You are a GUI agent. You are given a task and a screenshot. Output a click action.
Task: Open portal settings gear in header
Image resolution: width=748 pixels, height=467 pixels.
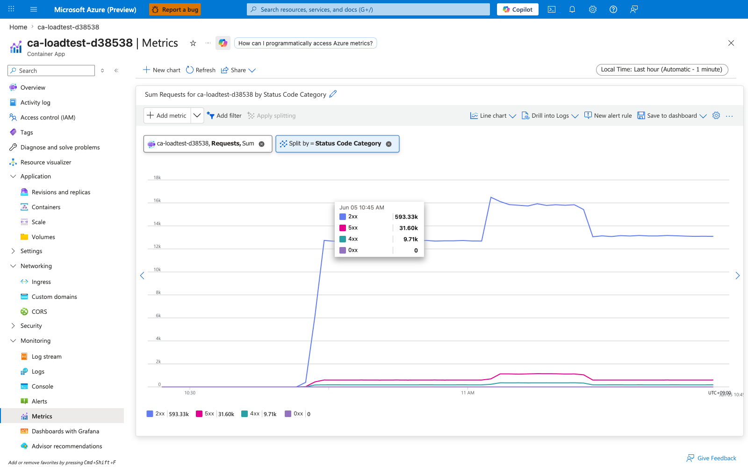click(593, 9)
